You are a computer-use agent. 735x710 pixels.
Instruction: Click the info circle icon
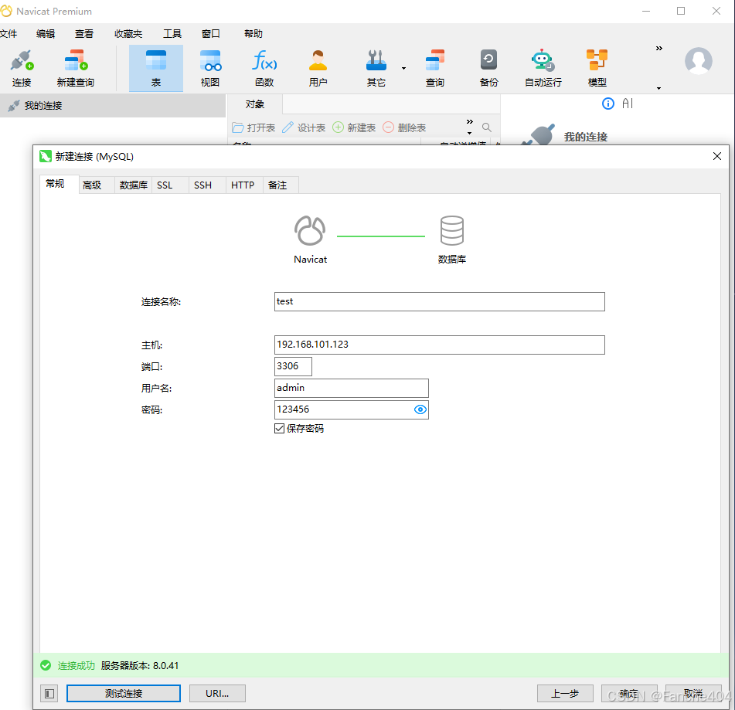pos(608,104)
